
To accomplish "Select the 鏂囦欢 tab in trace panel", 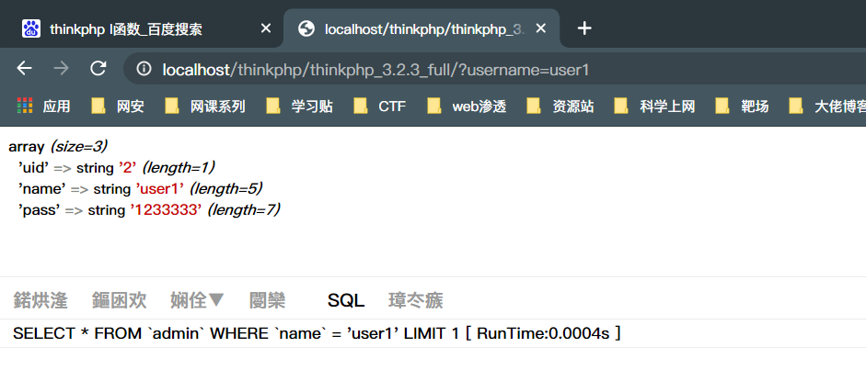I will point(120,300).
